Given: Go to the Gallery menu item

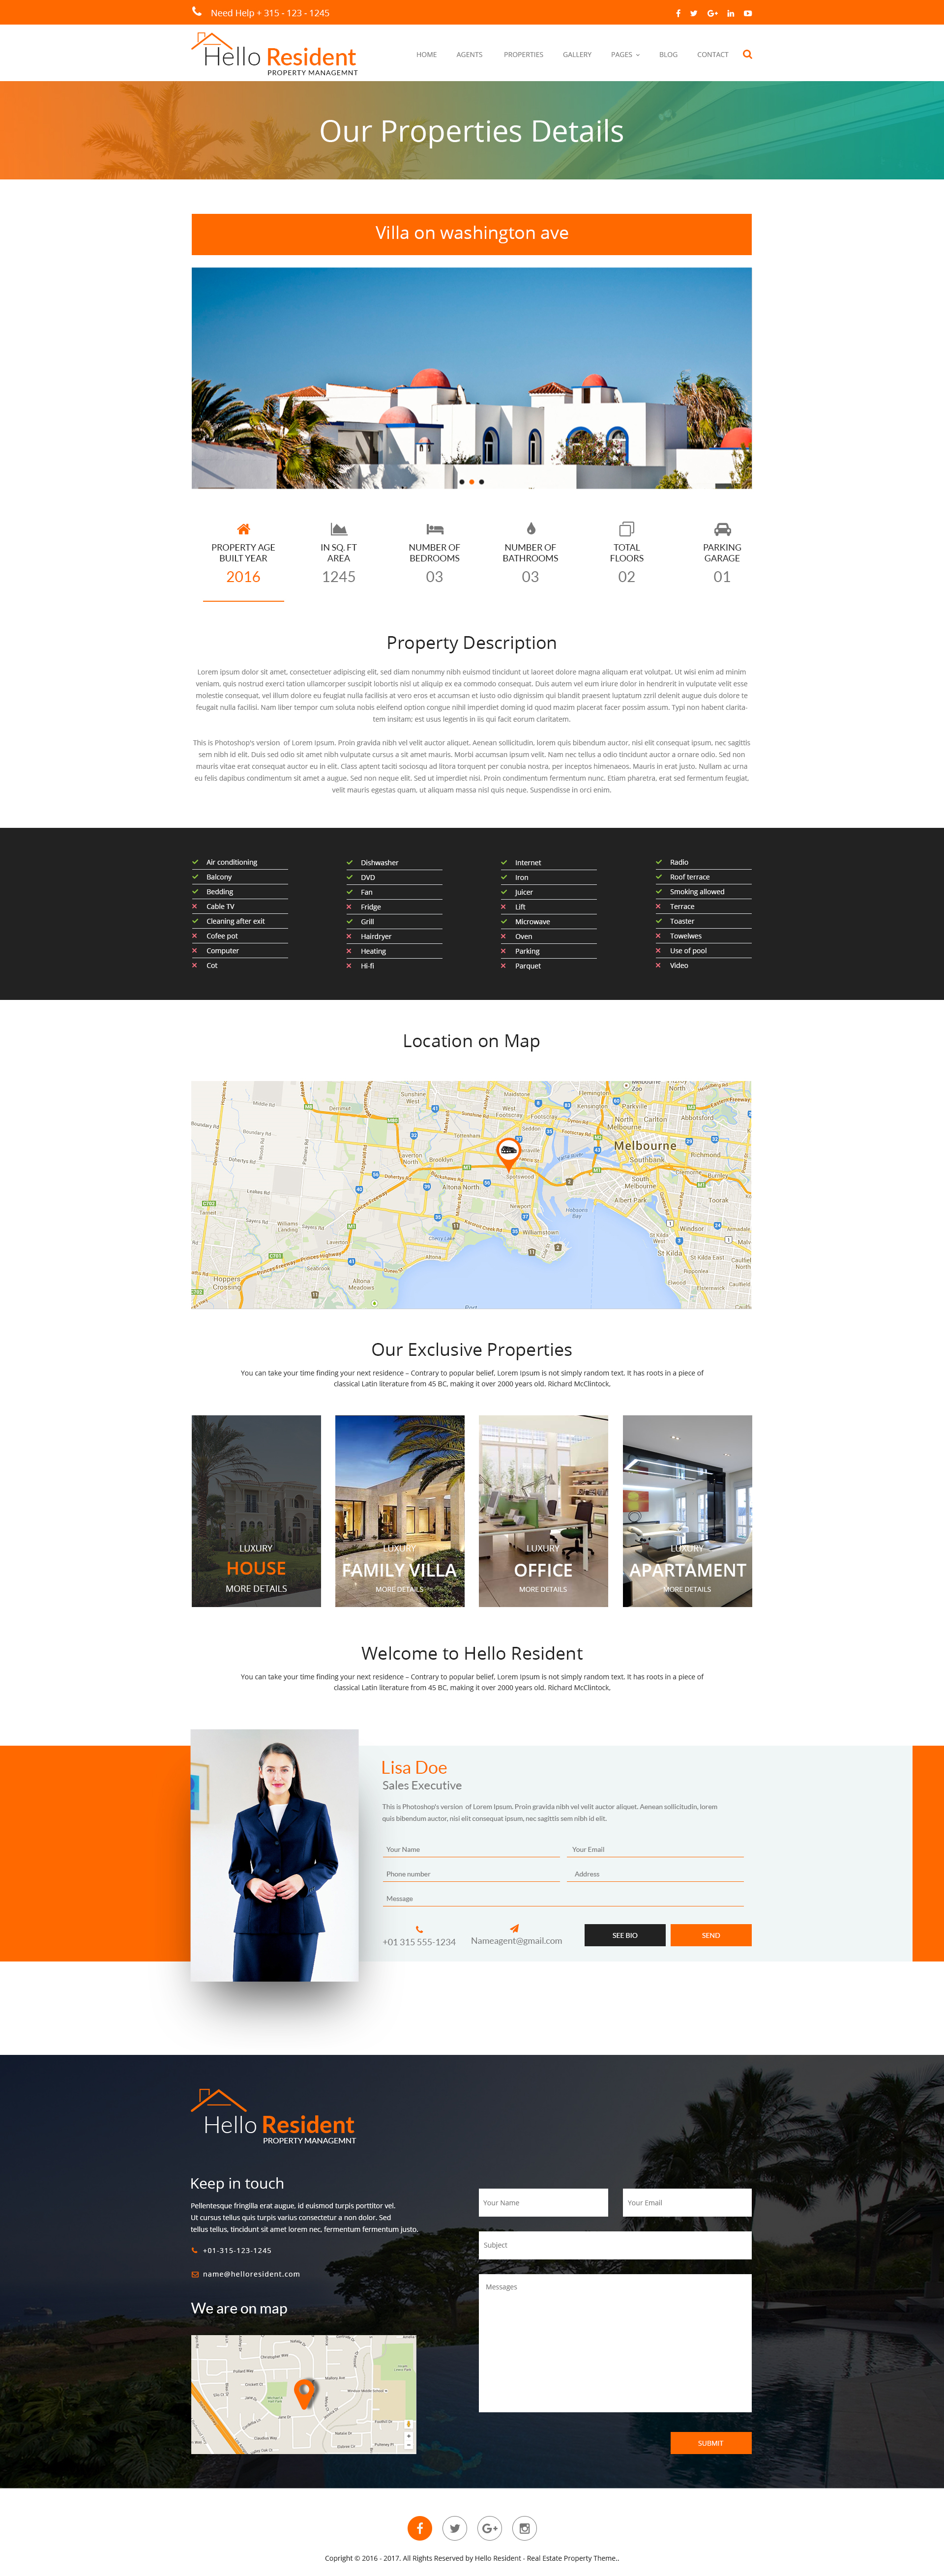Looking at the screenshot, I should coord(577,55).
